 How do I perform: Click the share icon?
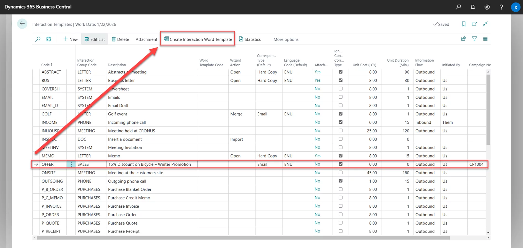point(464,39)
